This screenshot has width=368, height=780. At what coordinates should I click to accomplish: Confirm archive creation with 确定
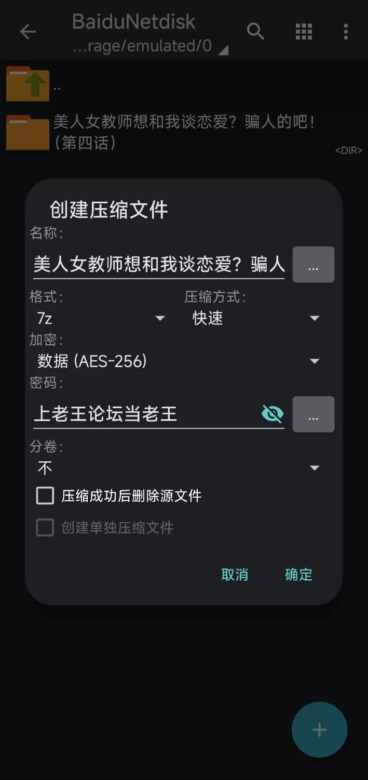tap(298, 574)
